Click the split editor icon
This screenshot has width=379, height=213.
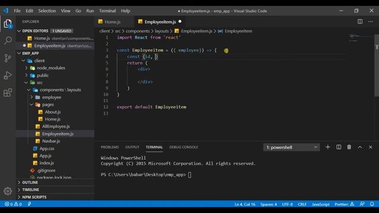[360, 21]
